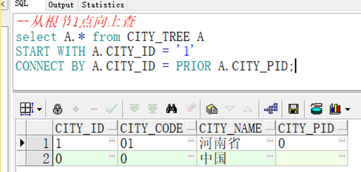Image resolution: width=361 pixels, height=172 pixels.
Task: Click the 'select A.* from CITY_TREE A' line
Action: coord(110,37)
